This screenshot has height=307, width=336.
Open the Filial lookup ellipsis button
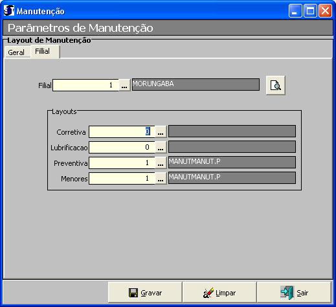coord(124,85)
